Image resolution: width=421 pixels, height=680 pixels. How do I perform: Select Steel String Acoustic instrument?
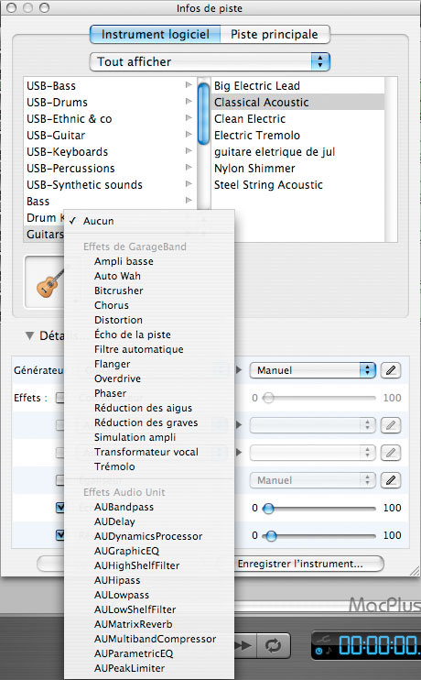coord(268,185)
